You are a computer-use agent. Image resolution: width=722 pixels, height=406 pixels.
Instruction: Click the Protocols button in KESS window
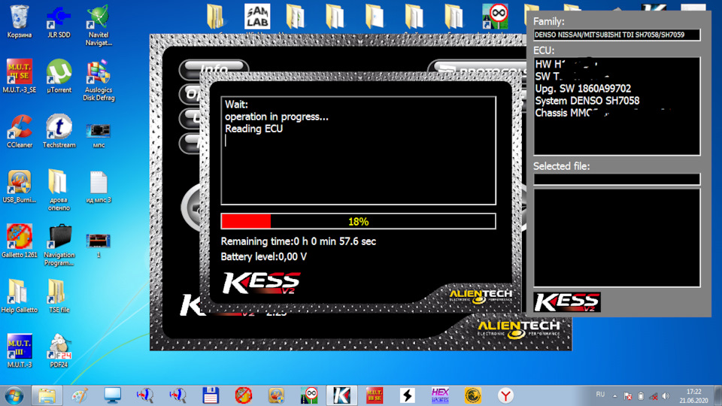coord(479,69)
